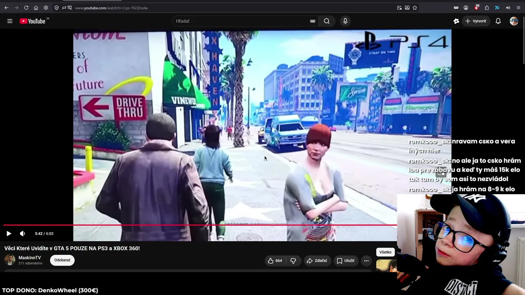Open the browser settings gear icon
The image size is (525, 295).
(46, 8)
